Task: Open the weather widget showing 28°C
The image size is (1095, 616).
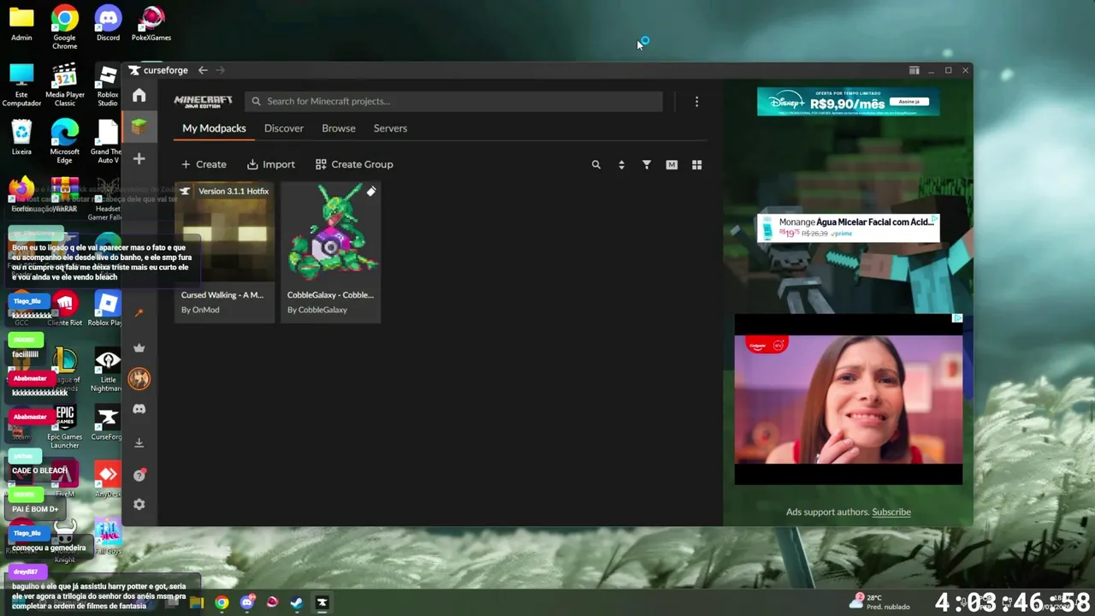Action: (881, 601)
